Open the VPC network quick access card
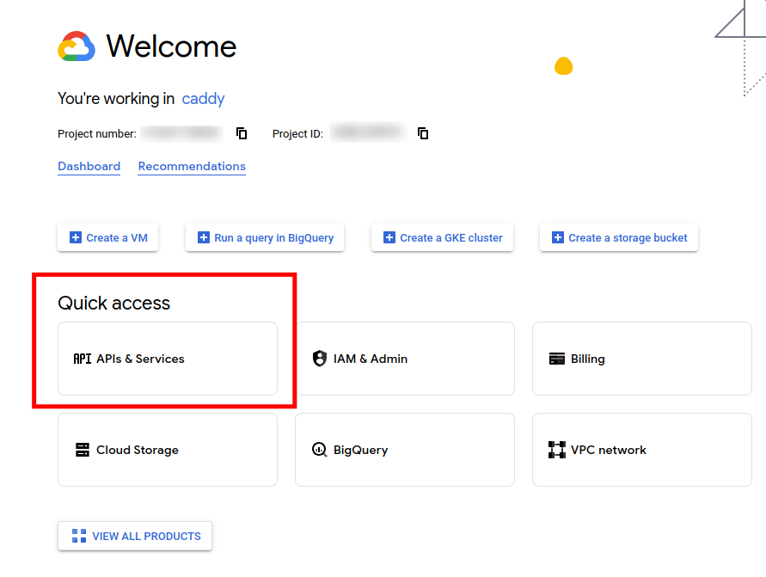The width and height of the screenshot is (766, 577). (x=642, y=450)
